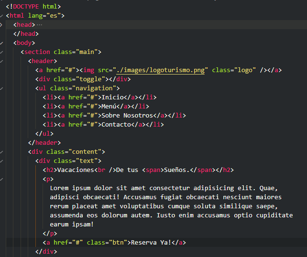
Task: Click the word consectetur in the paragraph
Action: [x=170, y=188]
